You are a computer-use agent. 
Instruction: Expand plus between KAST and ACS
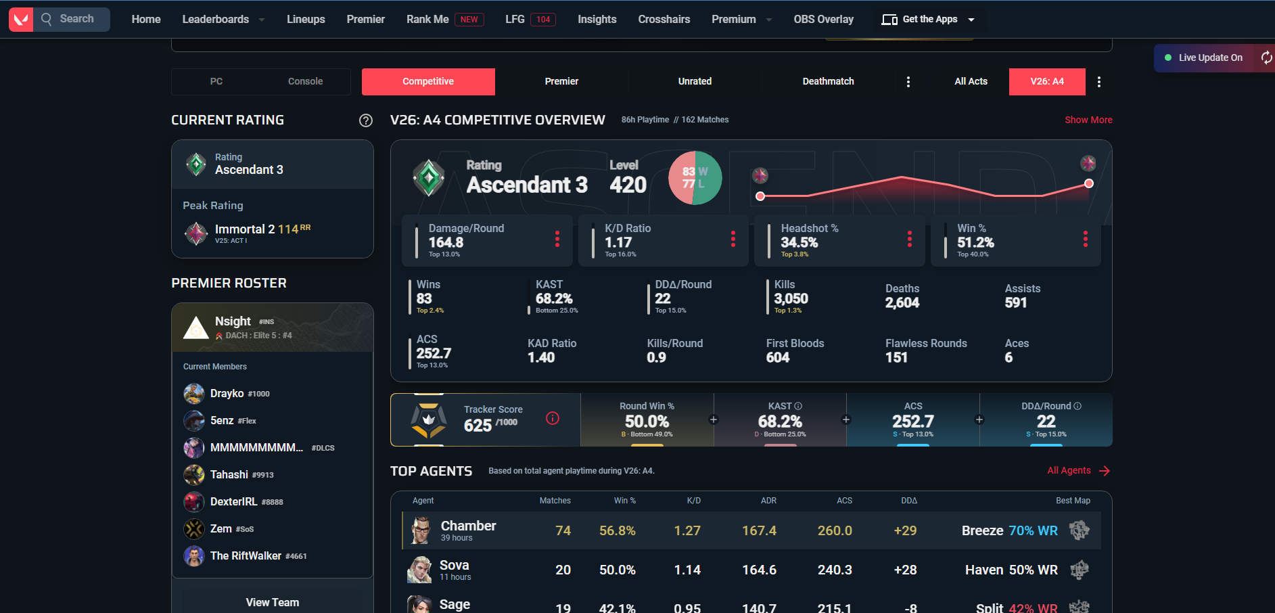846,419
